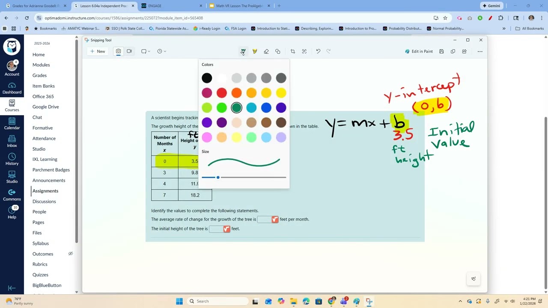
Task: Select the eraser tool
Action: pyautogui.click(x=266, y=51)
